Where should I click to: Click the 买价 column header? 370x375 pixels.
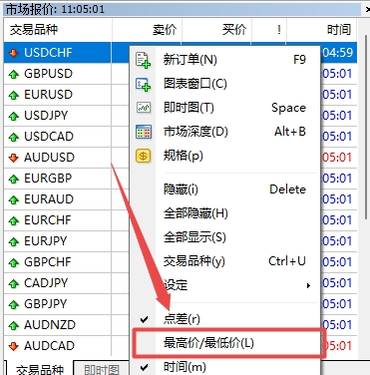[216, 30]
